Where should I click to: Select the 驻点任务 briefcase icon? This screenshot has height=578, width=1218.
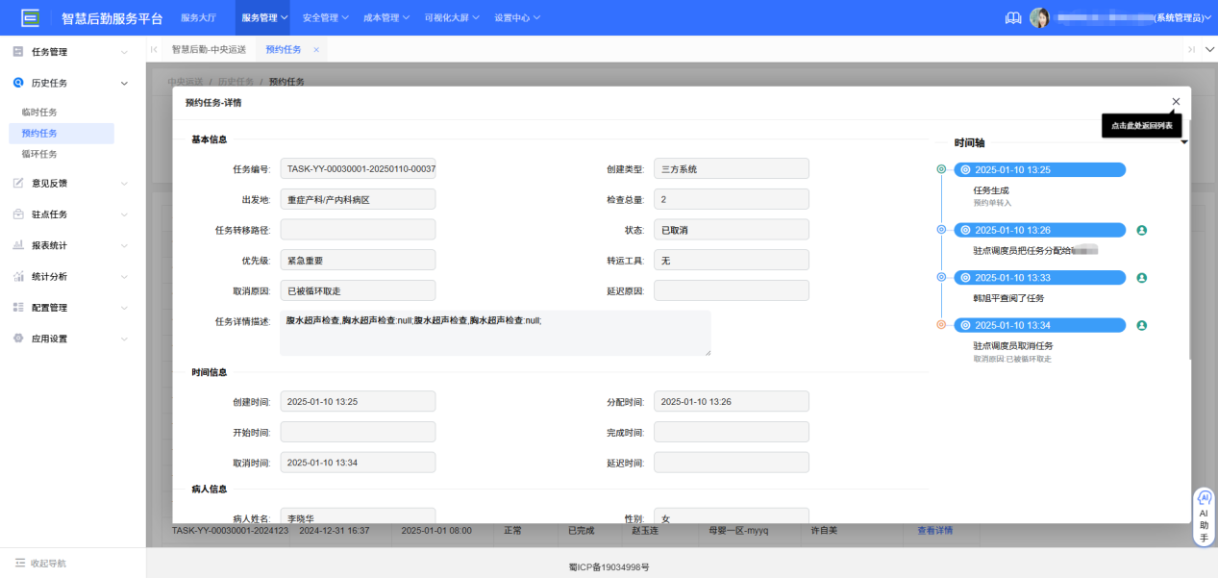[17, 214]
